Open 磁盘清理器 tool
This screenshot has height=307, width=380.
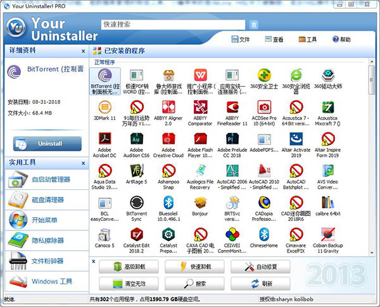coord(47,200)
